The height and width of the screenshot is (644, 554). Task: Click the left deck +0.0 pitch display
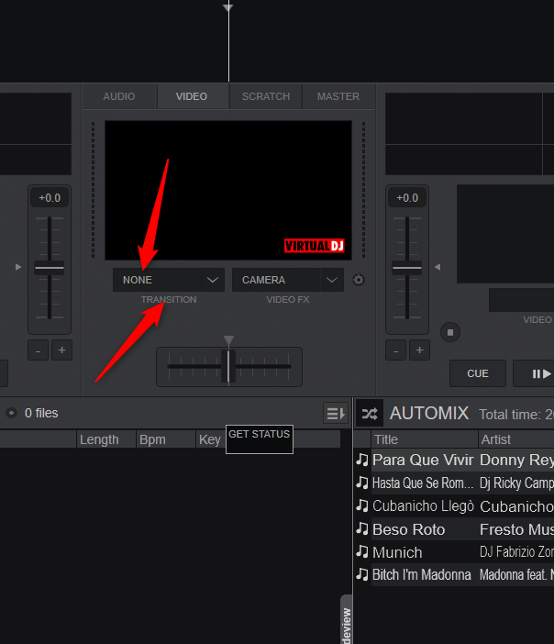click(50, 198)
